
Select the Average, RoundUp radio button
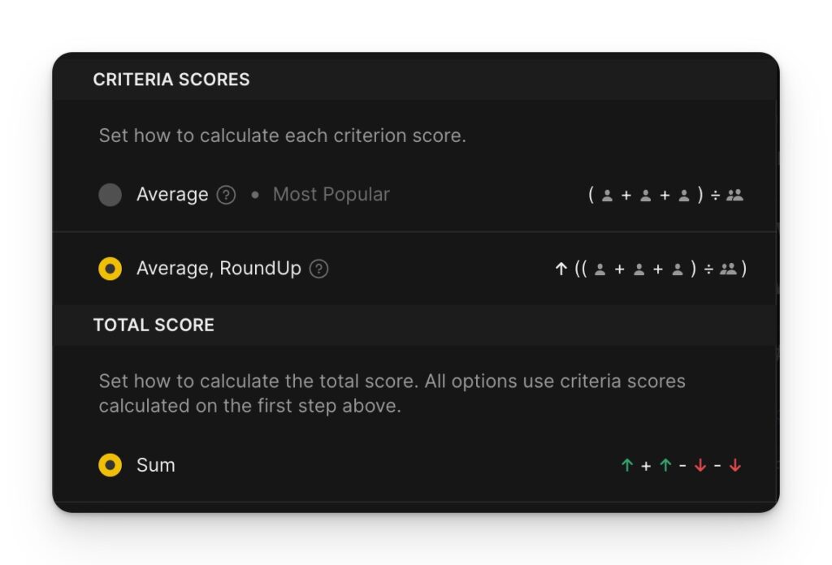110,269
